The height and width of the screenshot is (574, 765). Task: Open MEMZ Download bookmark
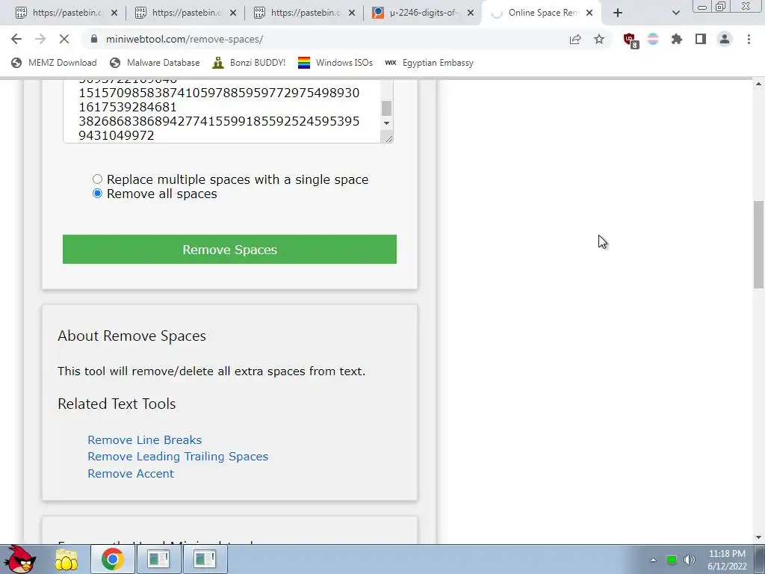(54, 63)
